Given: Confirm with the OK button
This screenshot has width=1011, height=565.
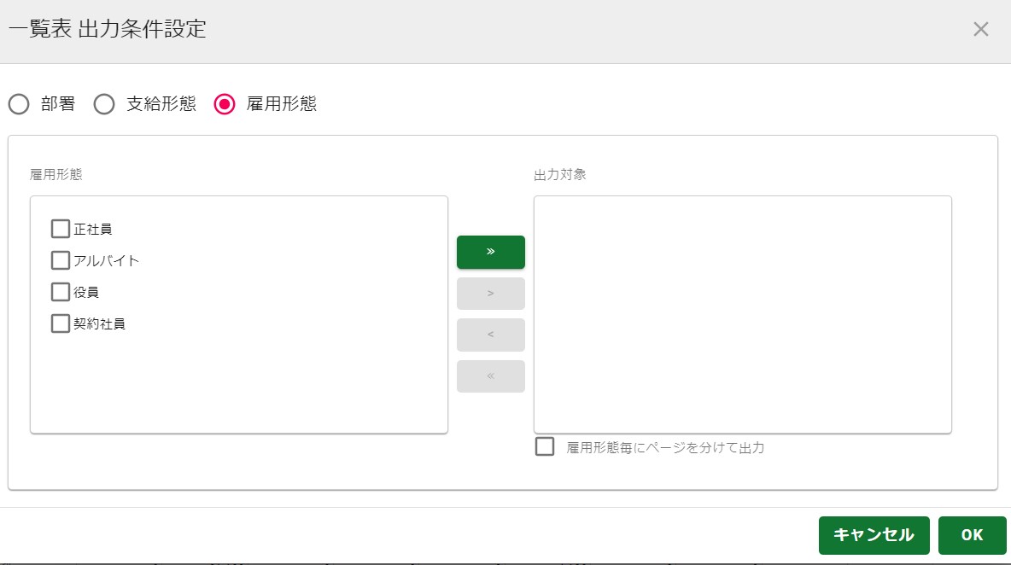Looking at the screenshot, I should point(972,535).
